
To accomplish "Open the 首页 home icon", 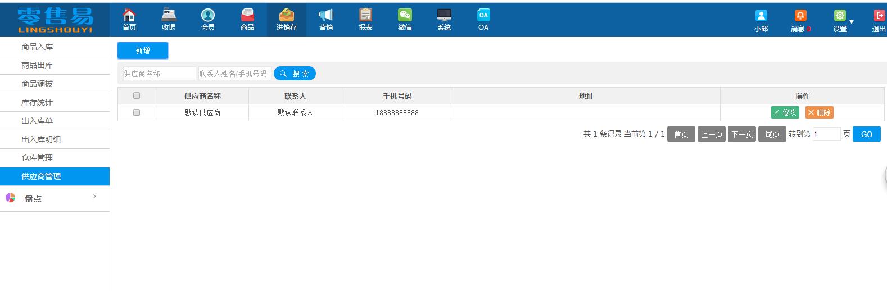I will [129, 16].
